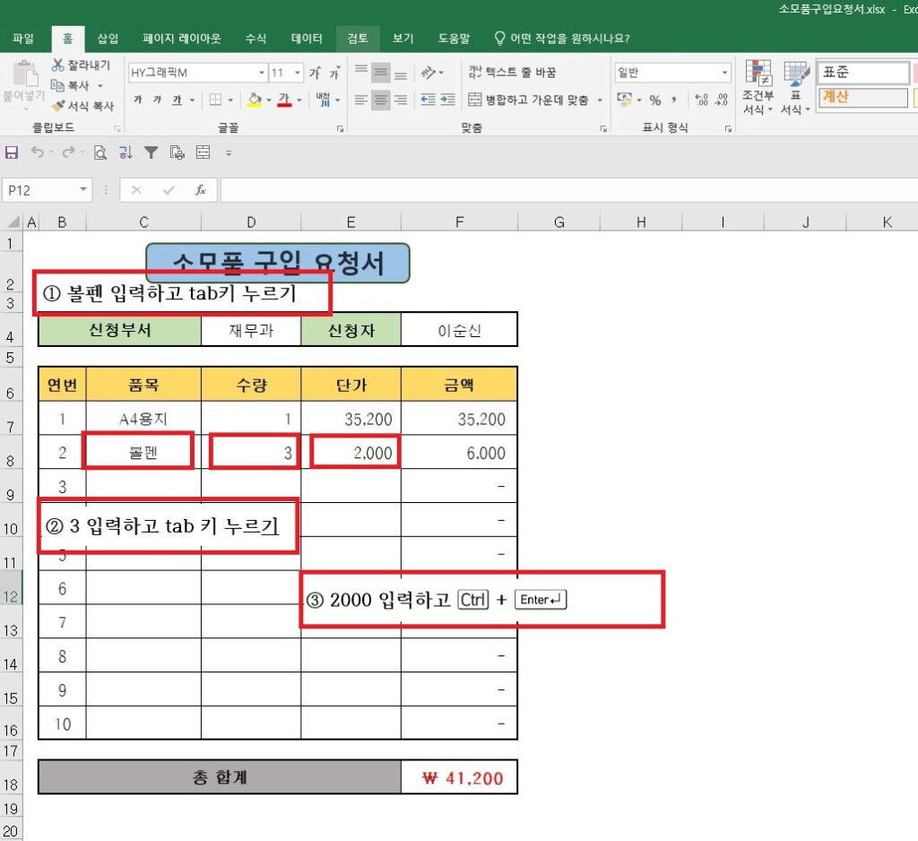Click the phonetic guide (내천) icon
The width and height of the screenshot is (918, 841).
pos(323,100)
